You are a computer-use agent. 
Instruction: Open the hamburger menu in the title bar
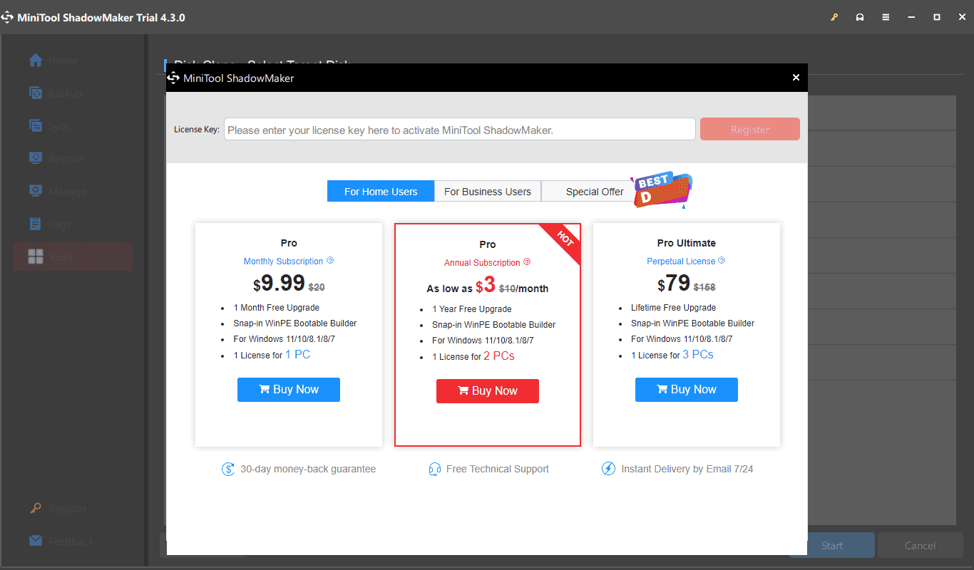click(886, 17)
